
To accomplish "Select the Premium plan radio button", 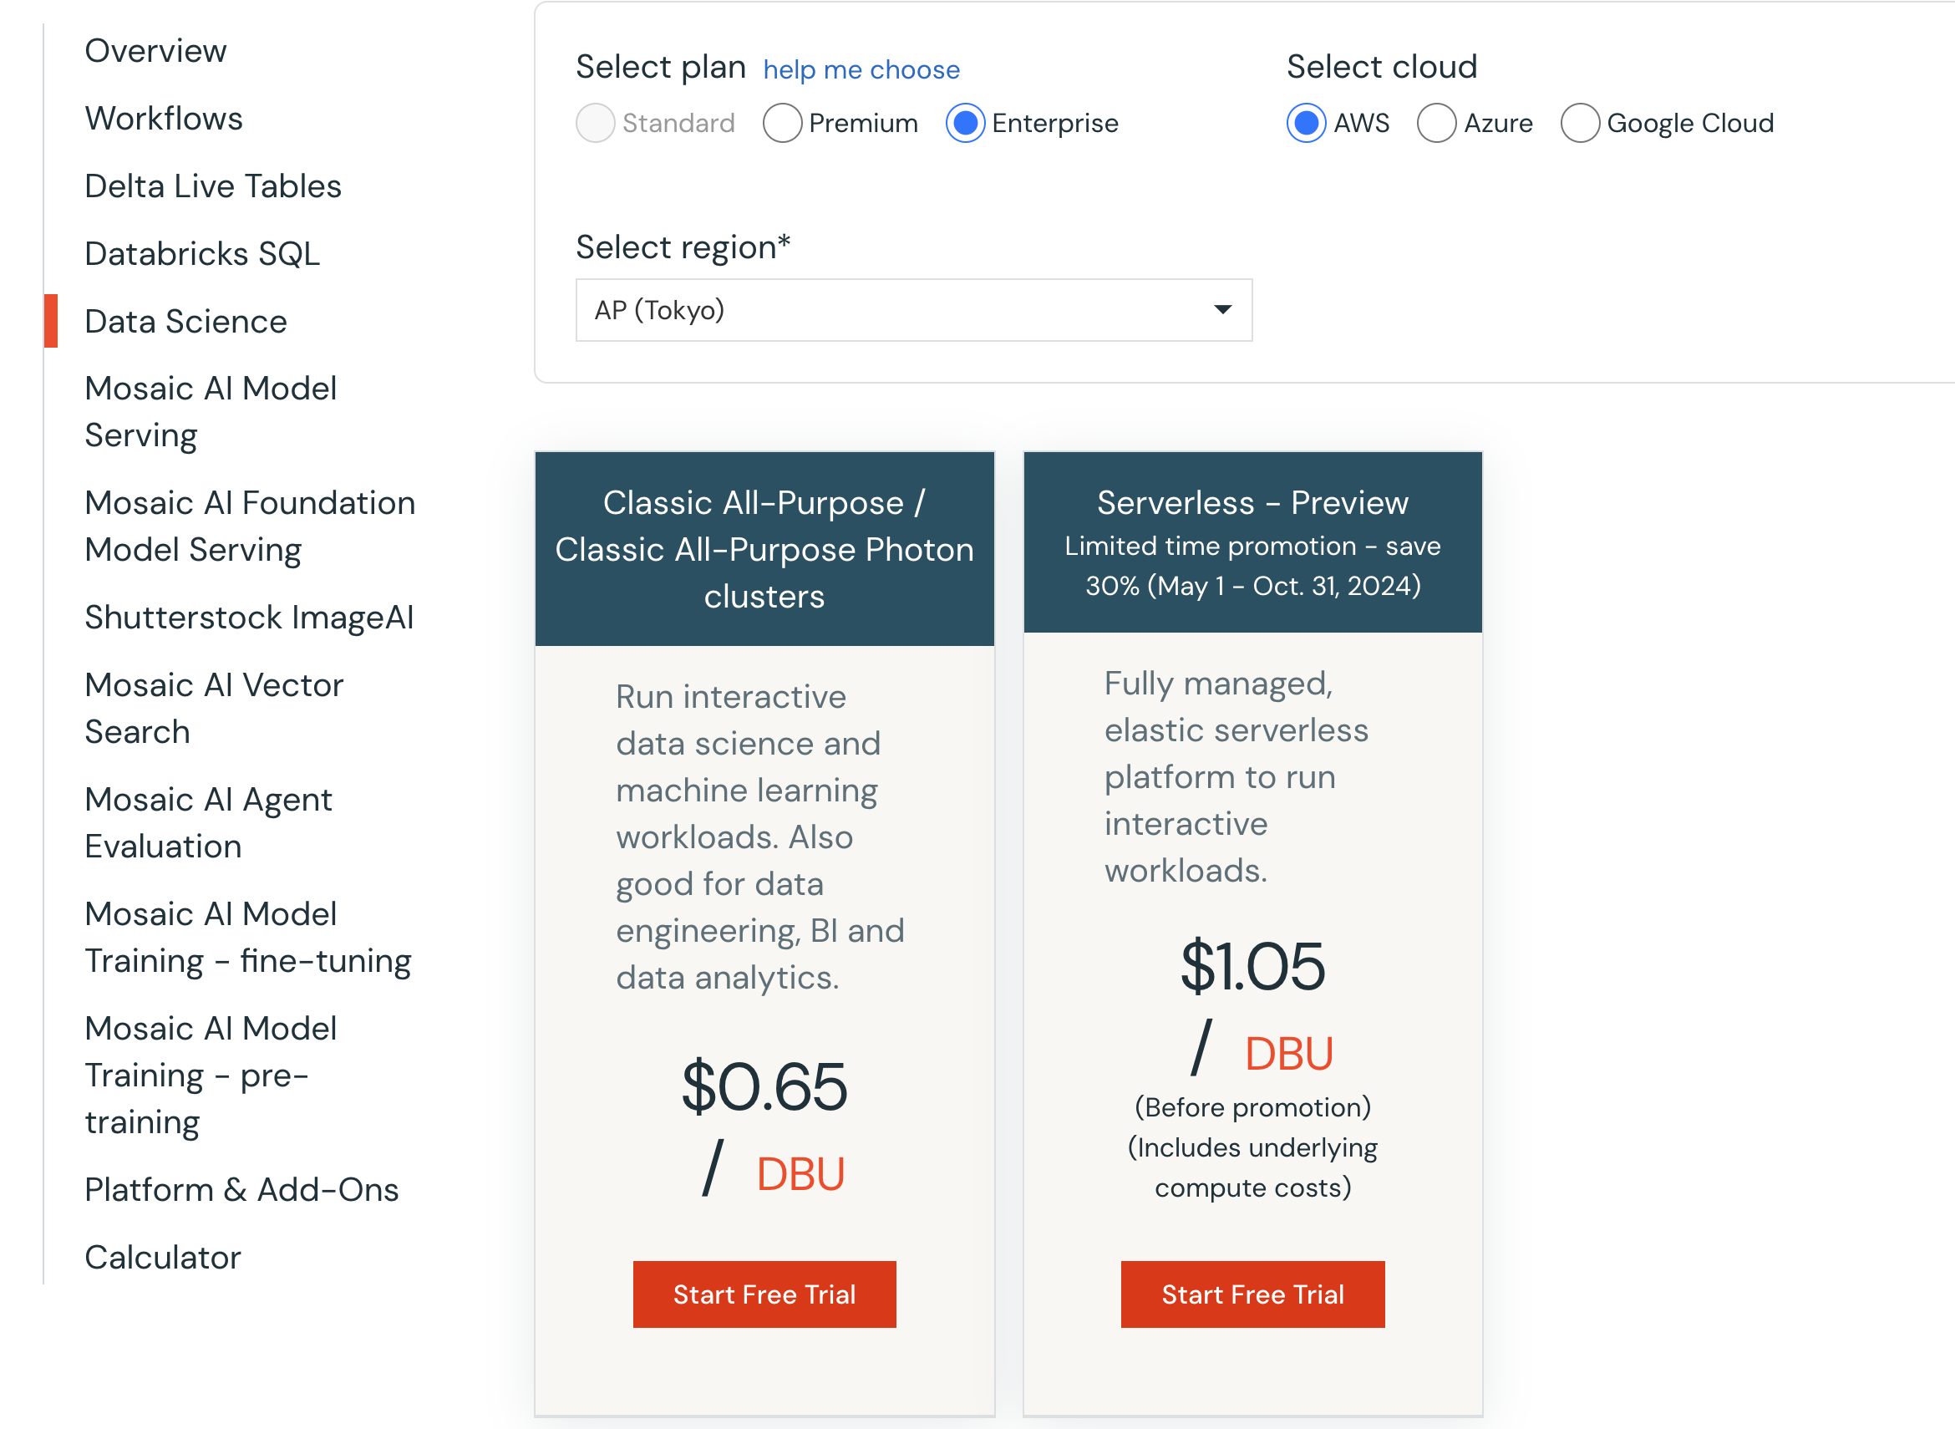I will tap(782, 123).
